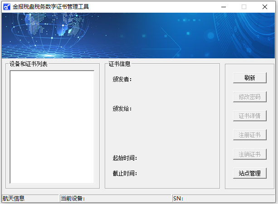Image resolution: width=278 pixels, height=204 pixels.
Task: Open 证书详情 certificate details button
Action: [249, 116]
